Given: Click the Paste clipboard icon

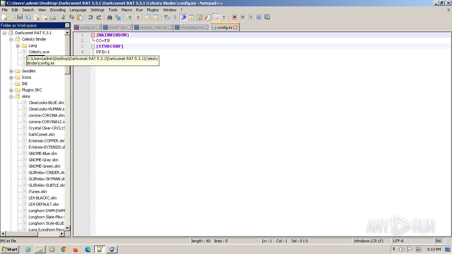Looking at the screenshot, I should coord(80,17).
